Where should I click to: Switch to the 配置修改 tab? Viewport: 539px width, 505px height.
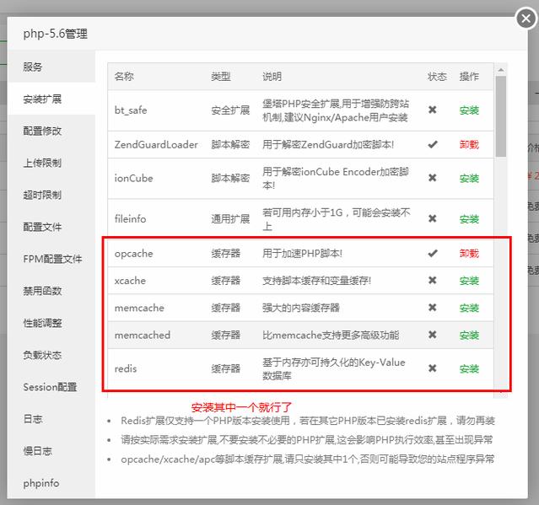(51, 131)
